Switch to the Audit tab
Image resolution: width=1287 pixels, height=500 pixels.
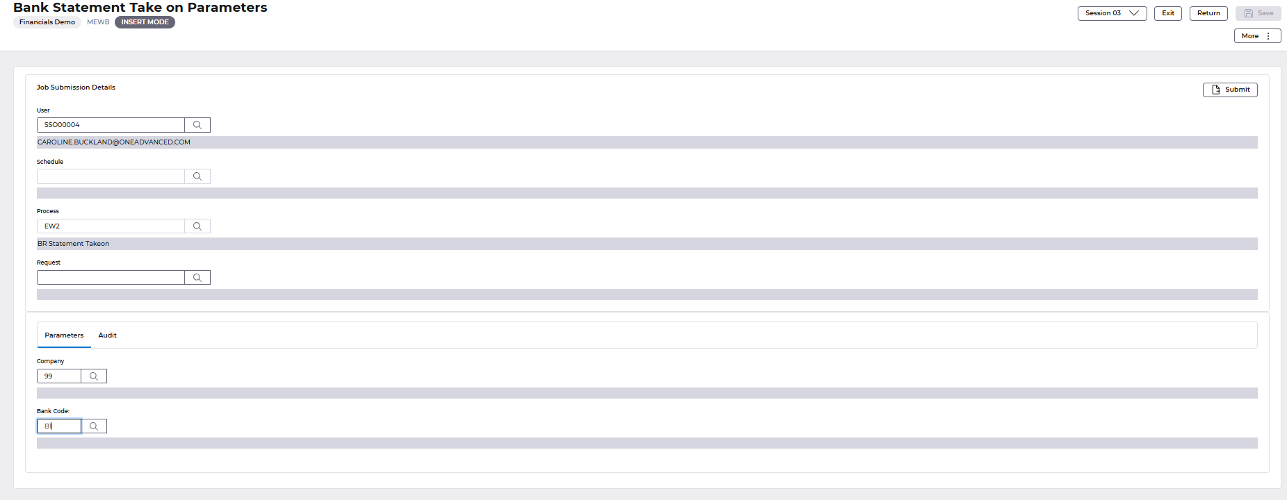click(107, 335)
